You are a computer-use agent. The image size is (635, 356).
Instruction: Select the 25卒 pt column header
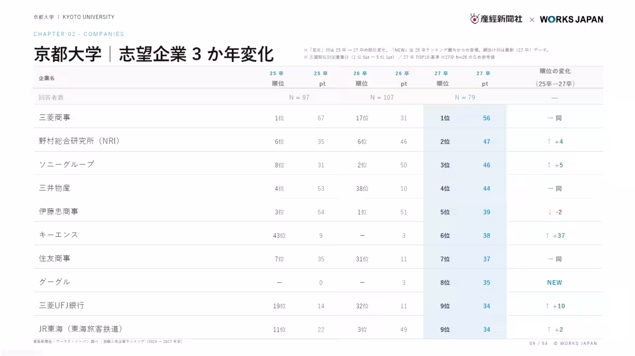(x=322, y=78)
